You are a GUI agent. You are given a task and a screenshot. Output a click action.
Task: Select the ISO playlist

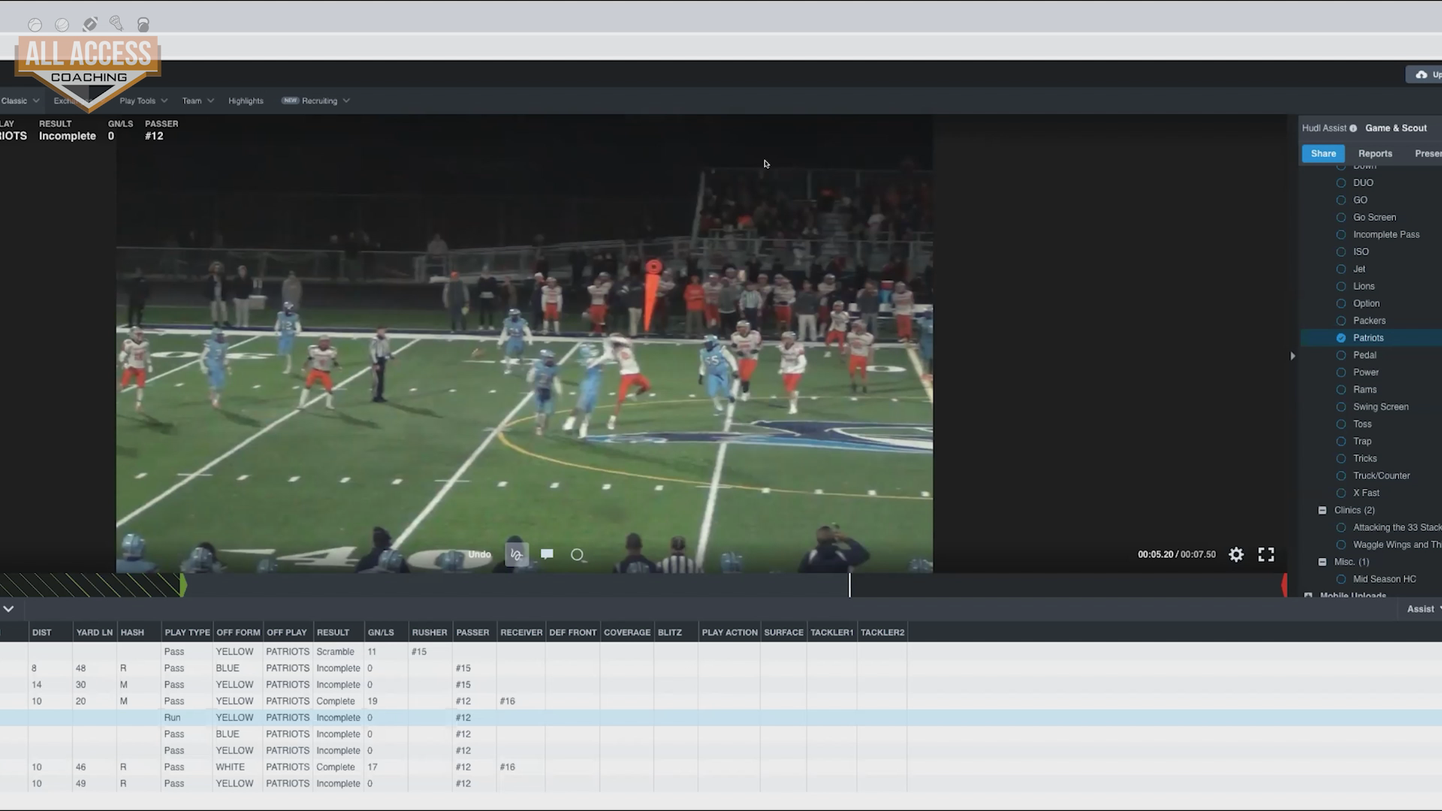tap(1341, 252)
